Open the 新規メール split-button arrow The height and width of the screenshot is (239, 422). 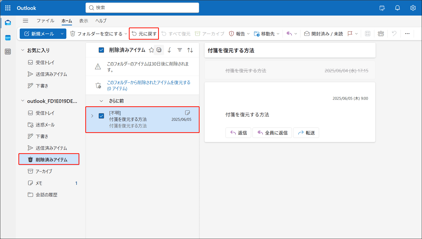pos(62,33)
